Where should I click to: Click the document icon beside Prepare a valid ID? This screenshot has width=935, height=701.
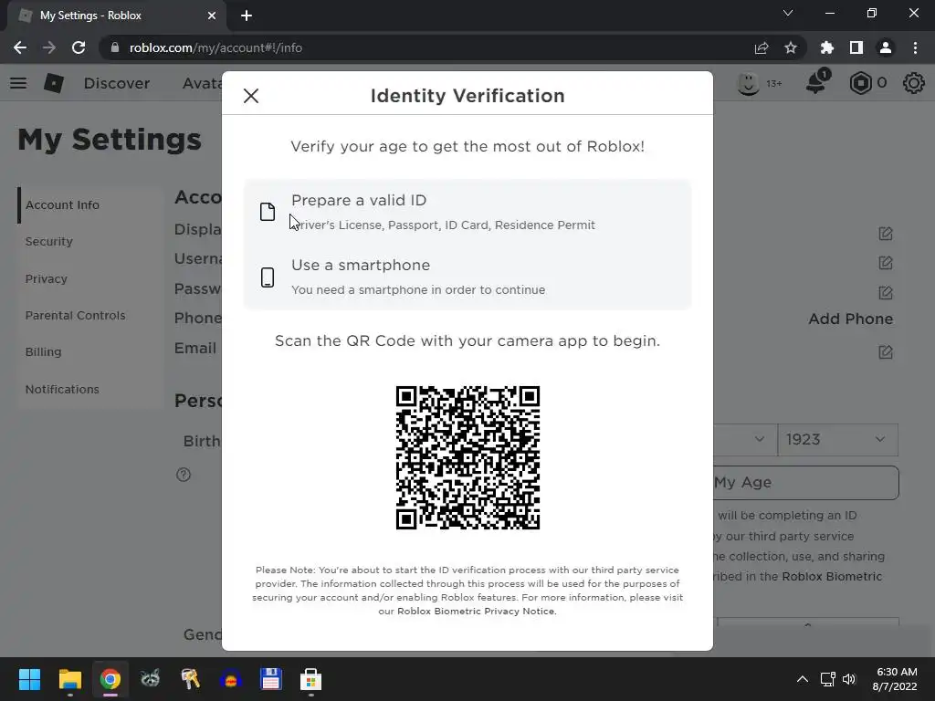[x=268, y=212]
